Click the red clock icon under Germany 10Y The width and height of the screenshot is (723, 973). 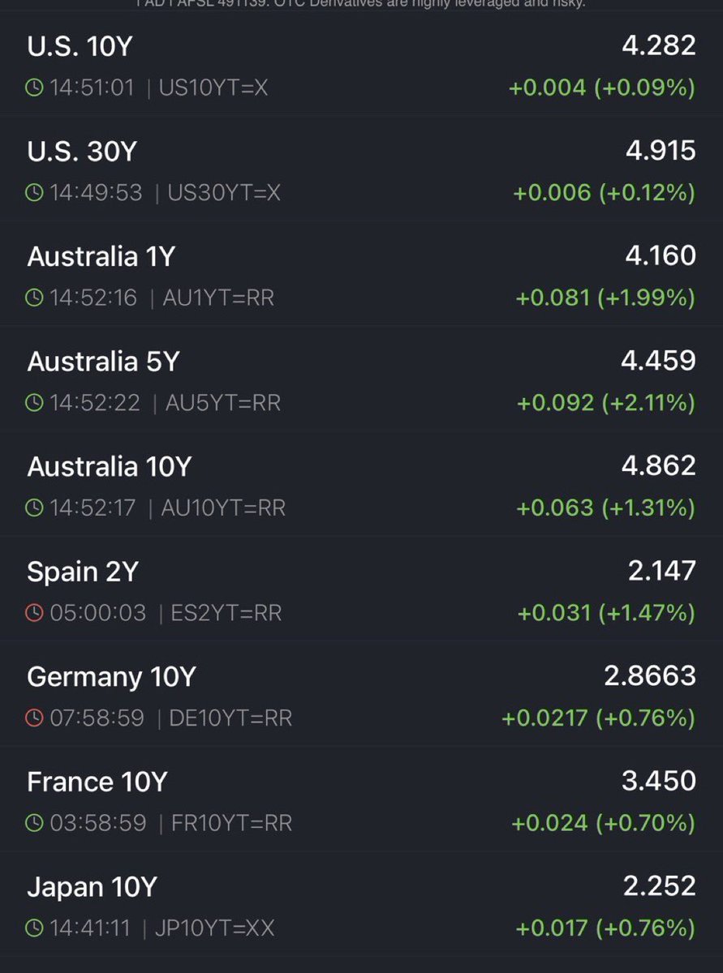click(35, 718)
